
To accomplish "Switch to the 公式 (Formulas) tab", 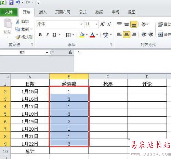I will click(83, 12).
